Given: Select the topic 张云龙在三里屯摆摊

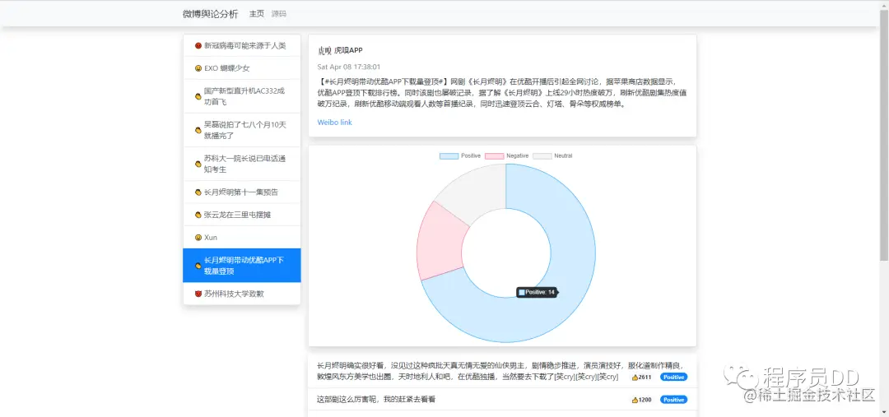Looking at the screenshot, I should pos(242,215).
